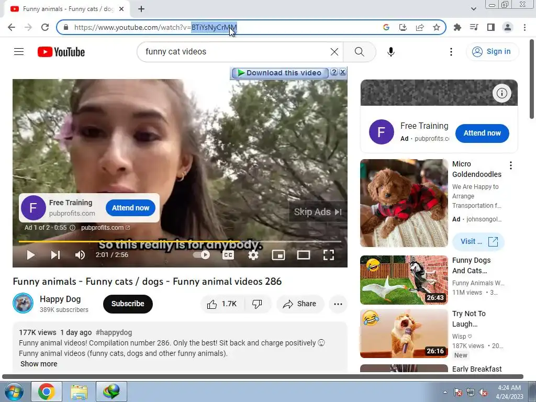Toggle closed captions CC button

228,255
